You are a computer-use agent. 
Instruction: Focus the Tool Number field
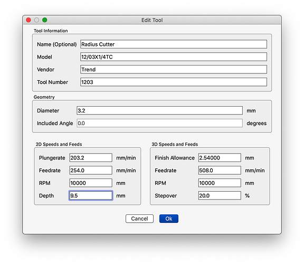click(174, 82)
